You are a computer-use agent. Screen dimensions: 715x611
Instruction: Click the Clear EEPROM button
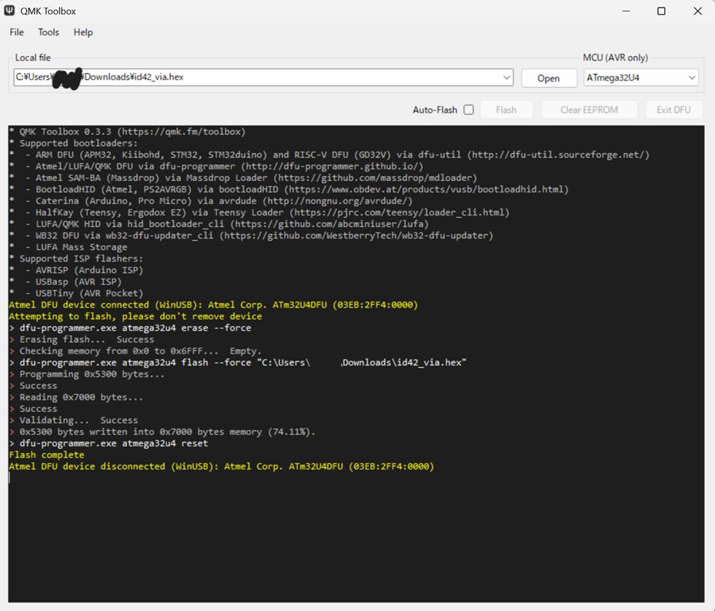pyautogui.click(x=589, y=110)
